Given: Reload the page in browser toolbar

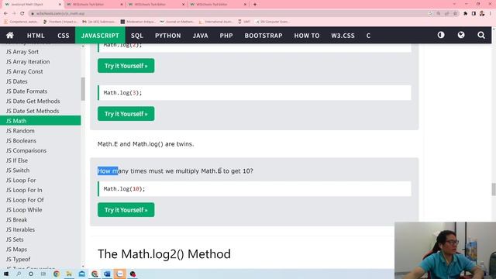Looking at the screenshot, I should tap(22, 13).
